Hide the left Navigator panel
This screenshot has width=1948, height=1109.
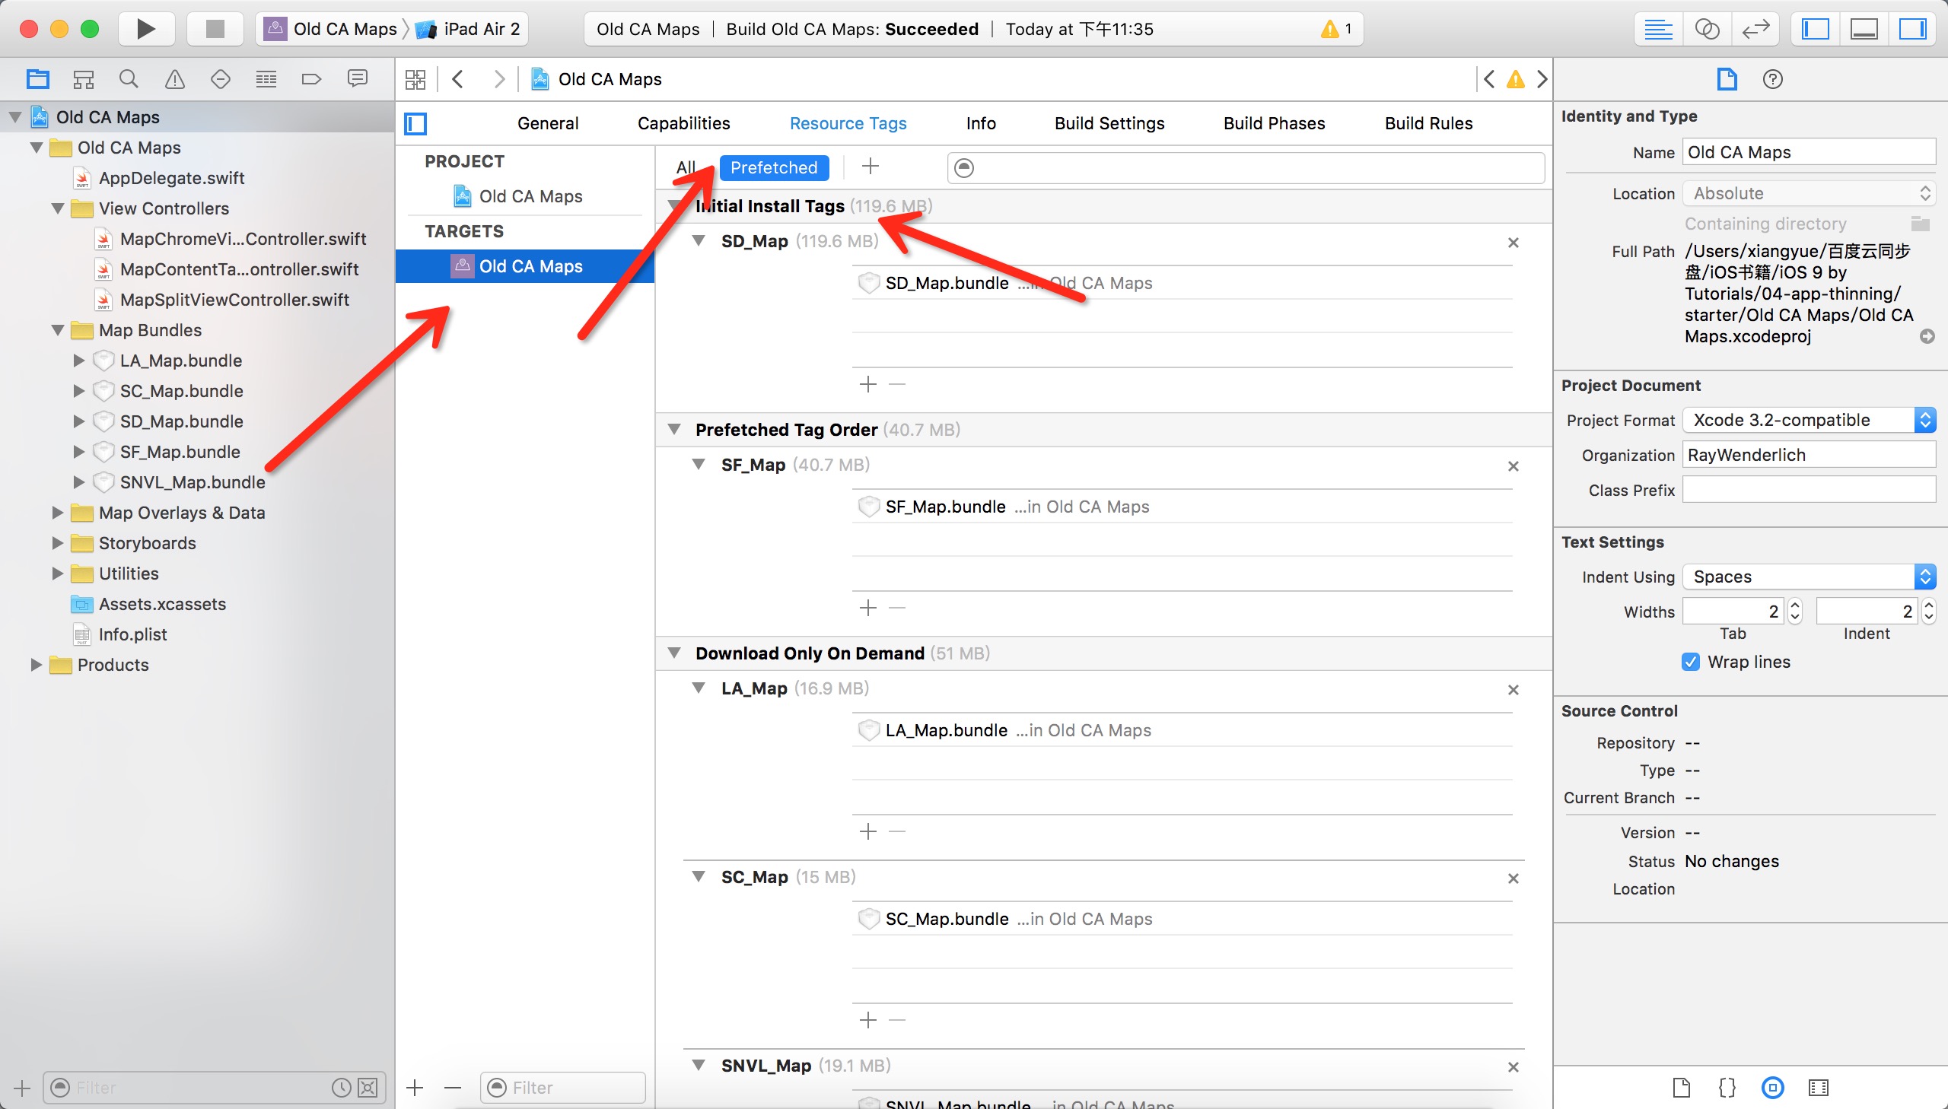click(x=1815, y=29)
